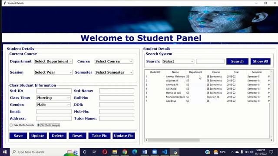Viewport: 278px width, 156px height.
Task: Focus the Address input field
Action: point(54,118)
